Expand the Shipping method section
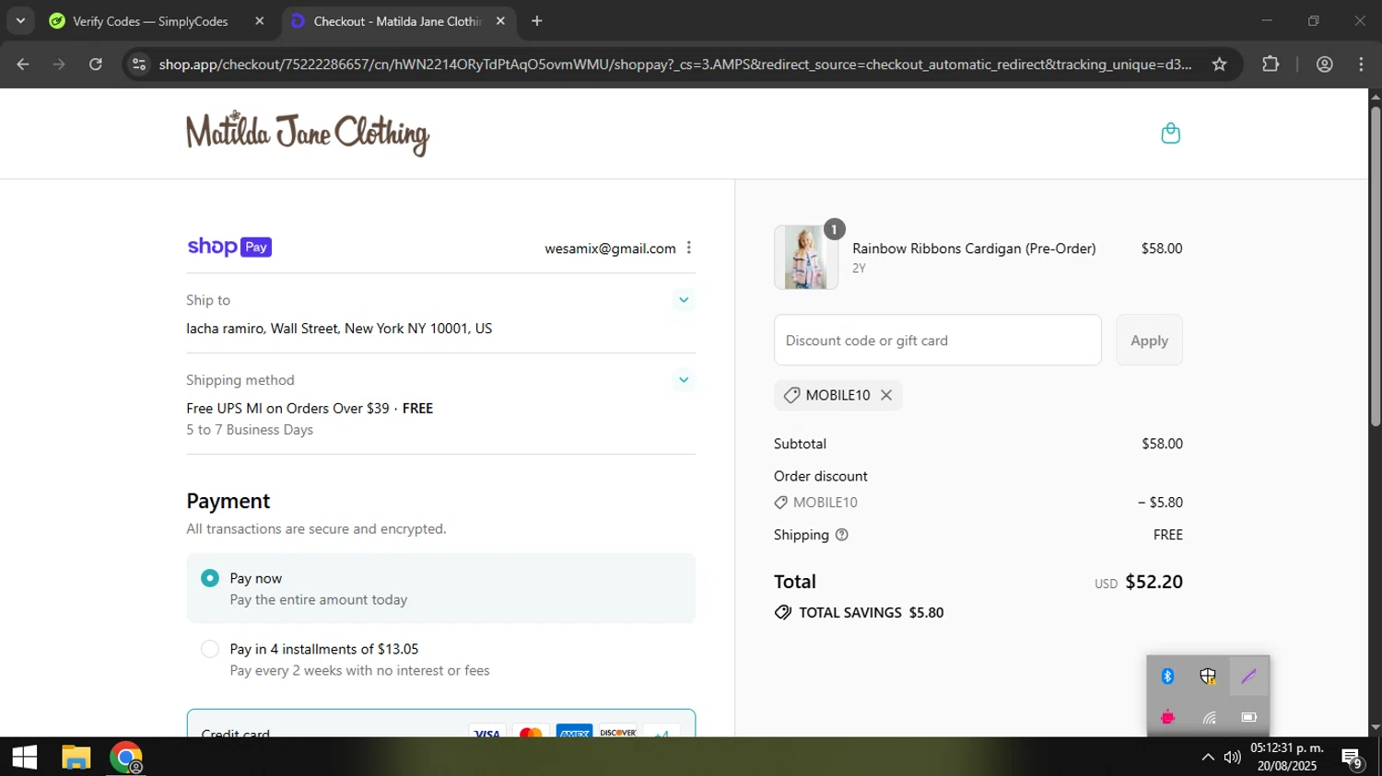The image size is (1382, 776). tap(684, 380)
